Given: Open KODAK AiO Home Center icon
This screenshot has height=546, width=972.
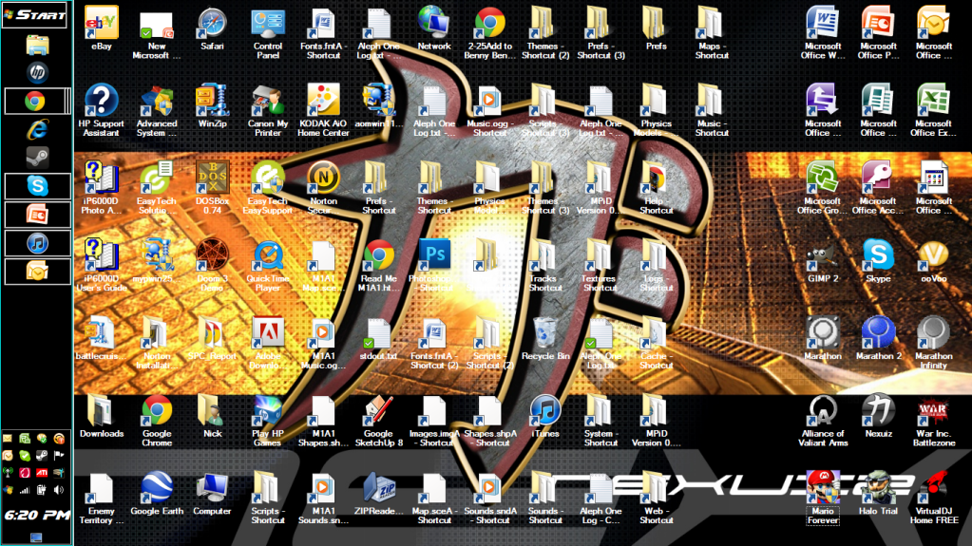Looking at the screenshot, I should coord(323,110).
